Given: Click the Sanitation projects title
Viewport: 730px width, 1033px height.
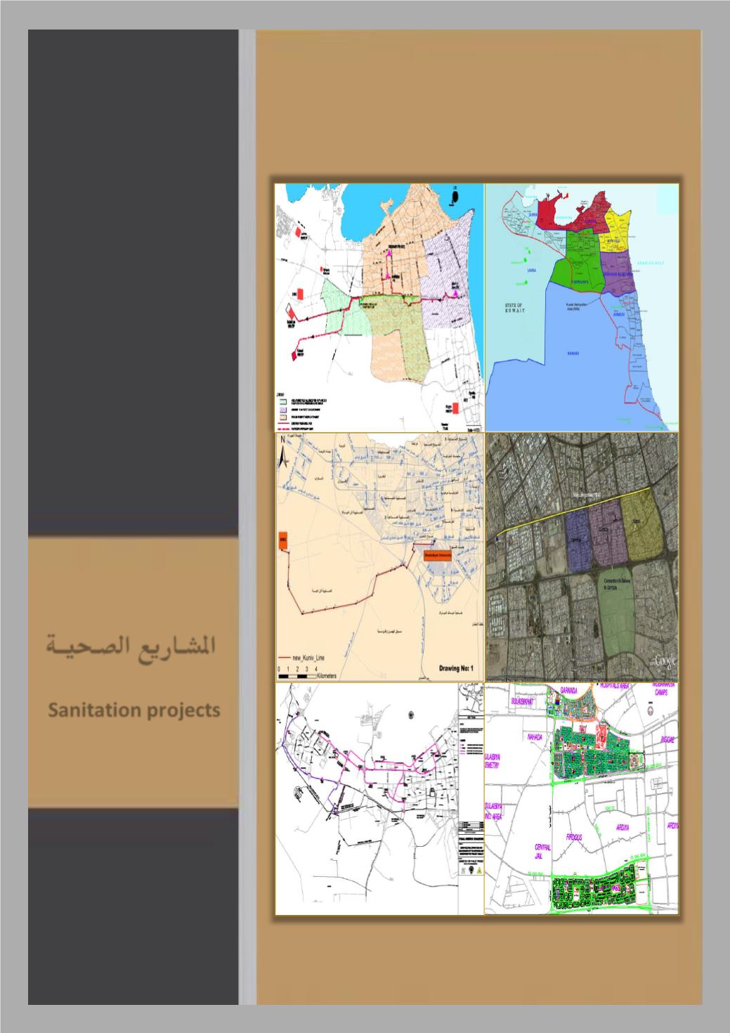Looking at the screenshot, I should 133,710.
